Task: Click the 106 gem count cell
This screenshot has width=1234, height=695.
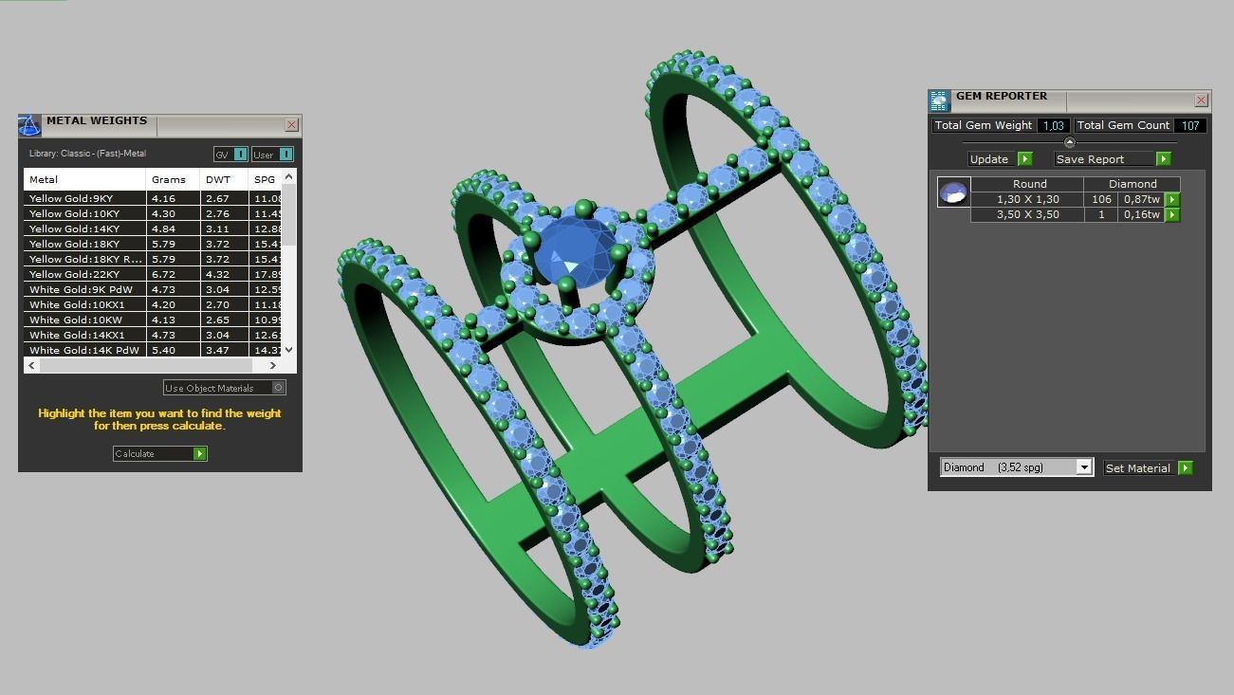Action: pos(1101,199)
